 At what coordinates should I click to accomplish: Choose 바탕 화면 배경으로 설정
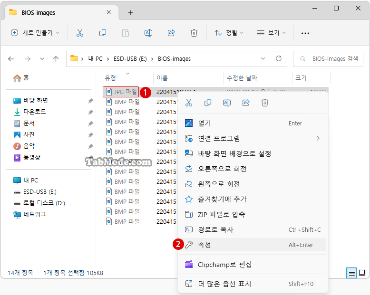pos(253,153)
